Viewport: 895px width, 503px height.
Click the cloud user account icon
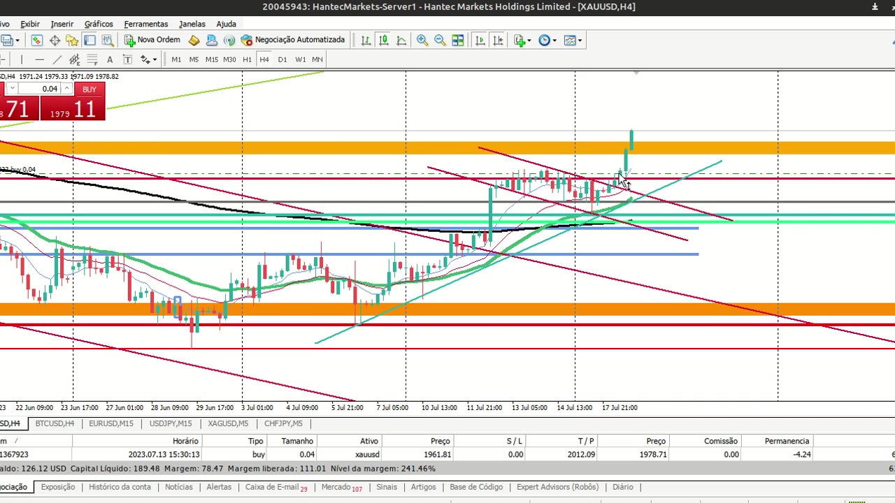pyautogui.click(x=212, y=40)
